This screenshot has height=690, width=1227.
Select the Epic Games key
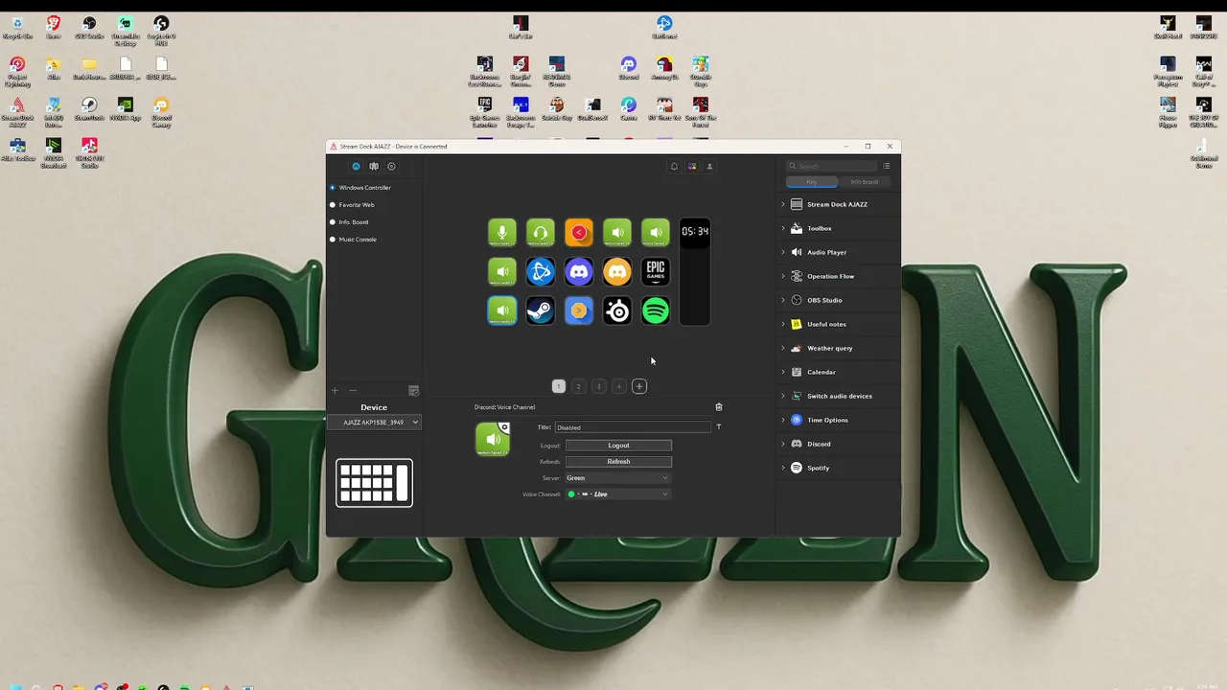[x=656, y=271]
